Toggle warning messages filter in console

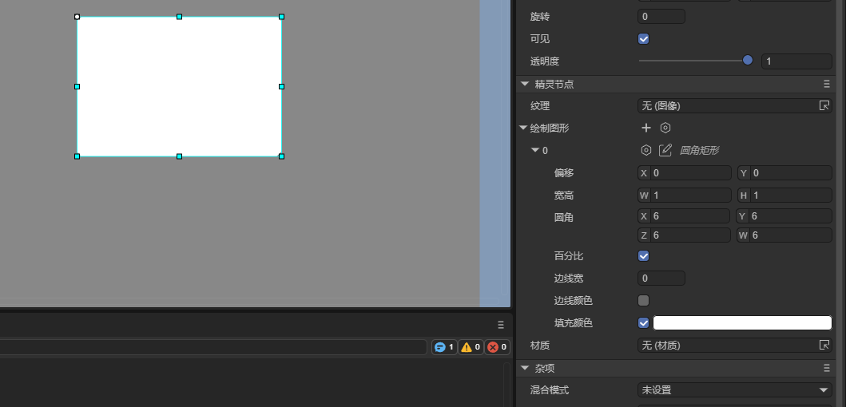[x=470, y=347]
